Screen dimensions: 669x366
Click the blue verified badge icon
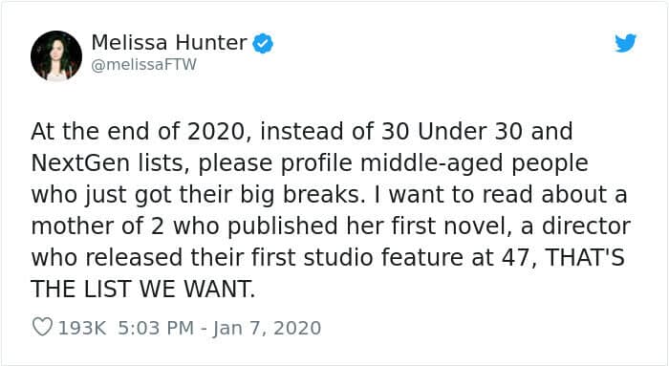(x=263, y=43)
